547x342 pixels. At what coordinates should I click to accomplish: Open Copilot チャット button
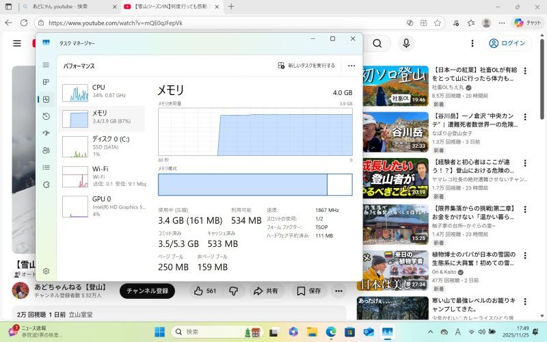(x=527, y=23)
